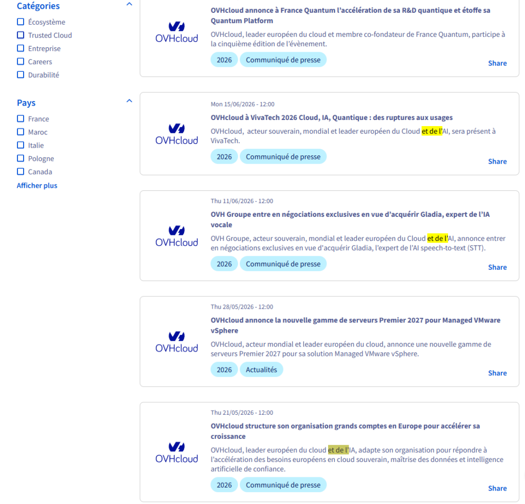Open the Premier 2027 Managed VMware article

[355, 325]
